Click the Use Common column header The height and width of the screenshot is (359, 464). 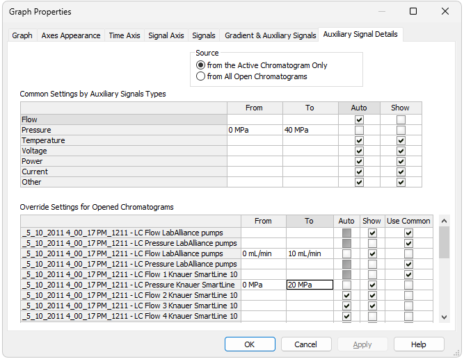click(x=408, y=221)
